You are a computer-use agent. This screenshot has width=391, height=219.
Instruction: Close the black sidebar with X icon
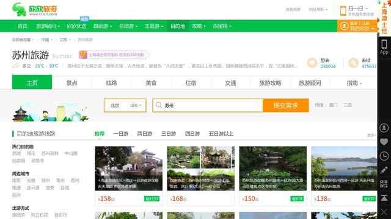click(x=384, y=212)
